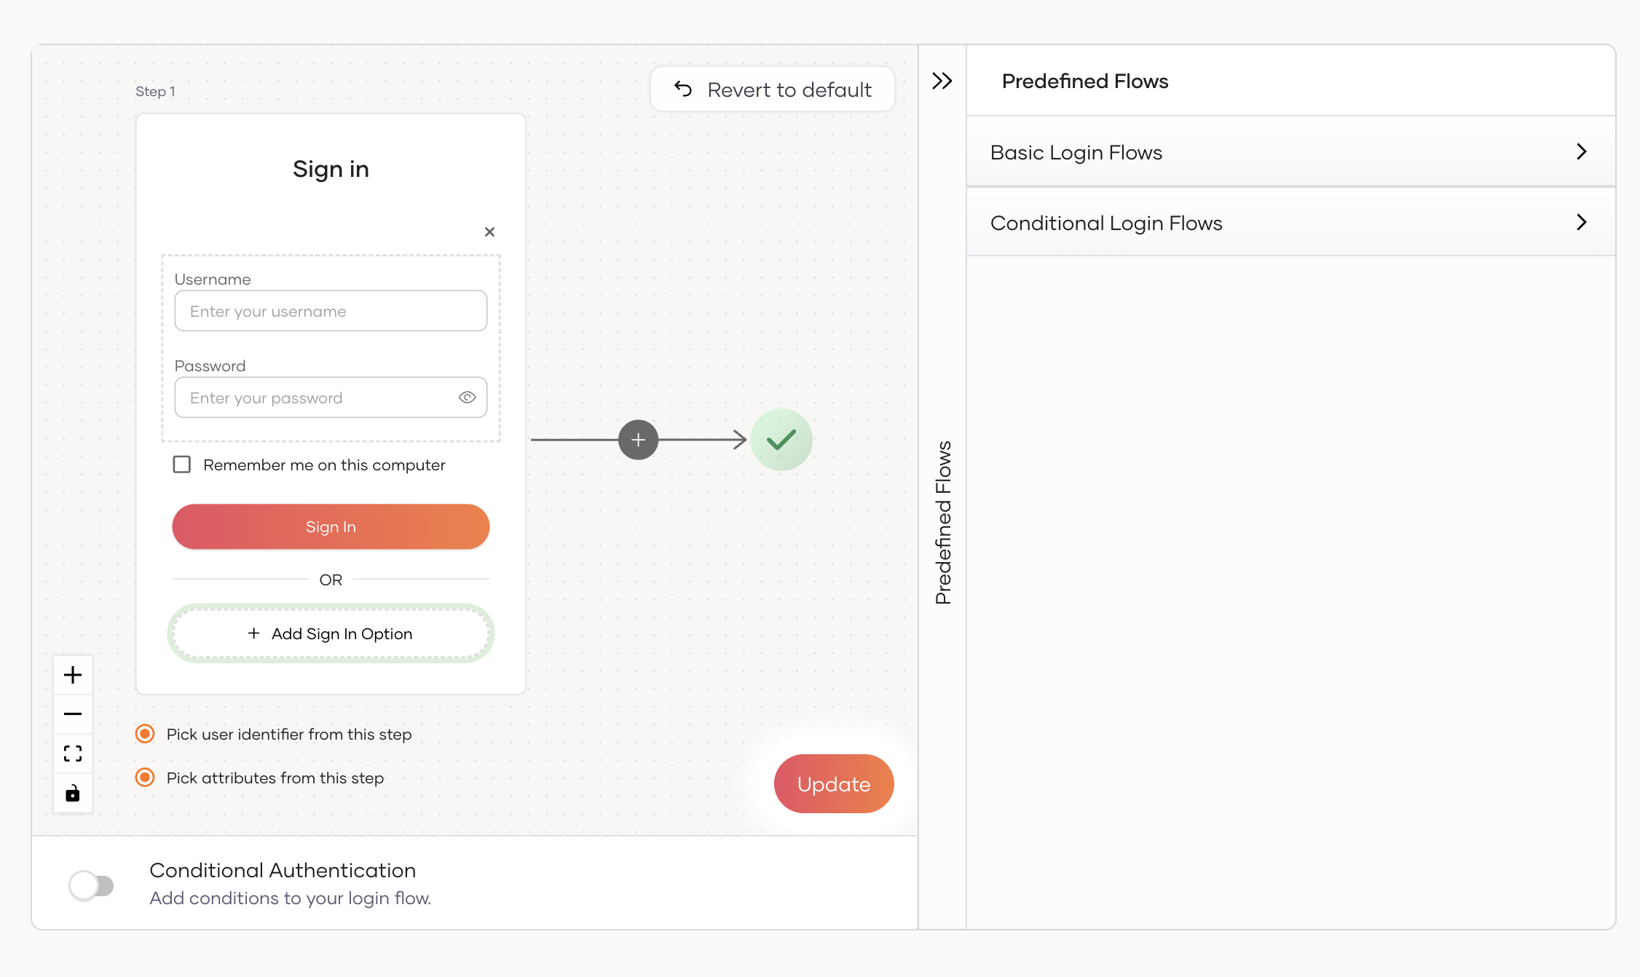Focus the Password input field
The height and width of the screenshot is (977, 1640).
[x=331, y=397]
